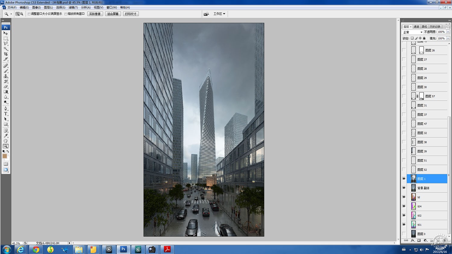This screenshot has height=254, width=452.
Task: Pick the Blur tool
Action: [6, 97]
